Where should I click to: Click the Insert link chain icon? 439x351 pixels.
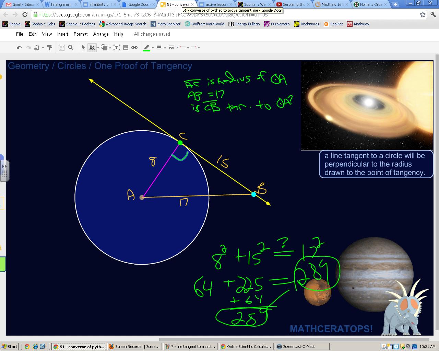tap(134, 48)
